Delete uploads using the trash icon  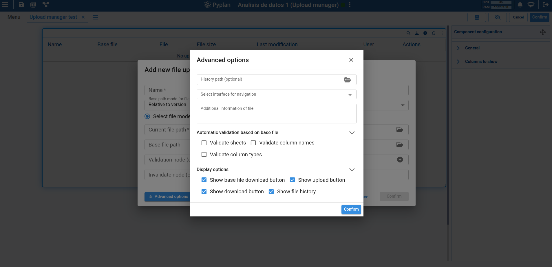point(433,33)
